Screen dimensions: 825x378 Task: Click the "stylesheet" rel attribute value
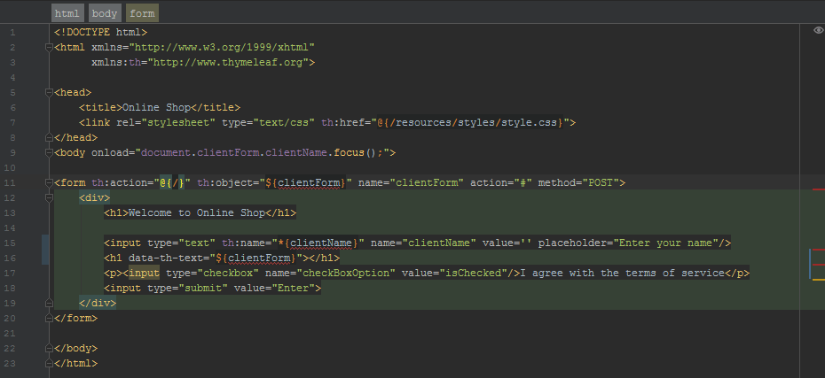click(x=178, y=123)
